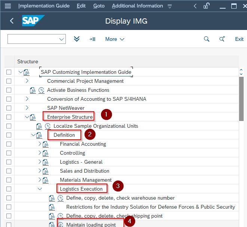Open menu overflow icon after Additional Information

[170, 6]
